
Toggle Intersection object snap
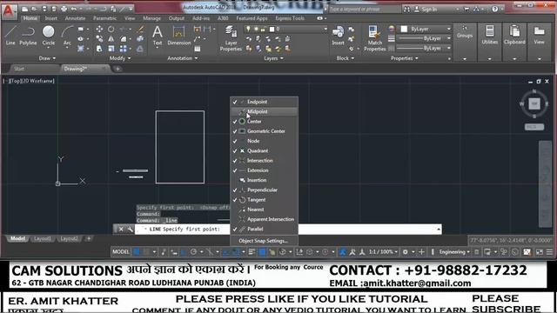(264, 161)
